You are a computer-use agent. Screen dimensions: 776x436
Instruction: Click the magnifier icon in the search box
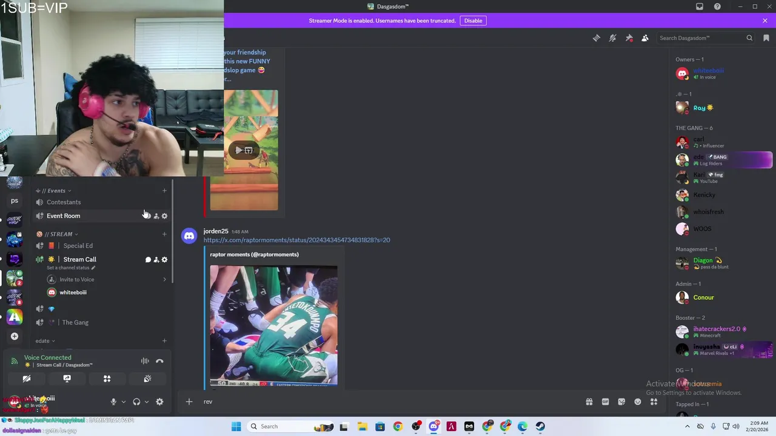(749, 38)
